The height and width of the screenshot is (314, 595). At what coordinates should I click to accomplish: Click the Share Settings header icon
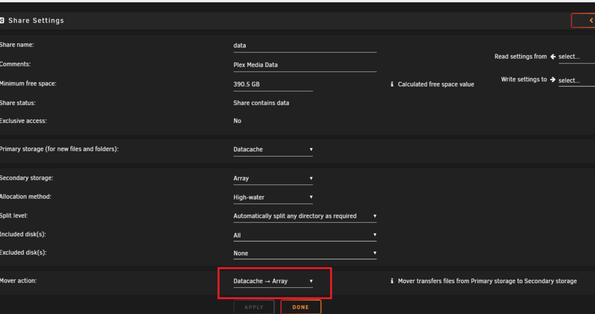click(2, 20)
